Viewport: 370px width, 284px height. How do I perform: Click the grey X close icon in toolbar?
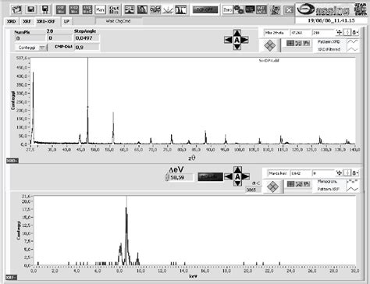pos(289,10)
